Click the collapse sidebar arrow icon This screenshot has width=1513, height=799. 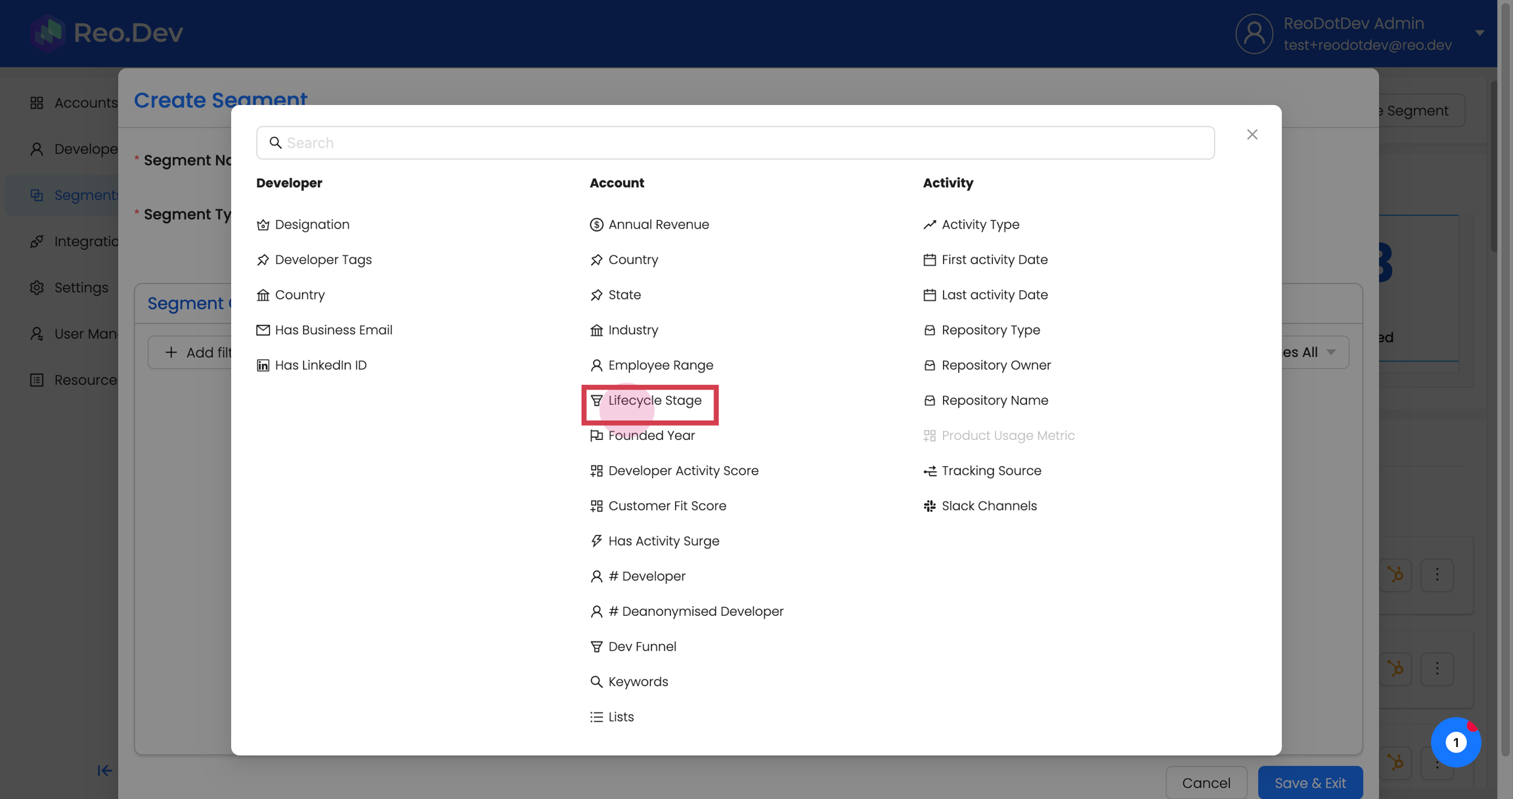(x=104, y=771)
